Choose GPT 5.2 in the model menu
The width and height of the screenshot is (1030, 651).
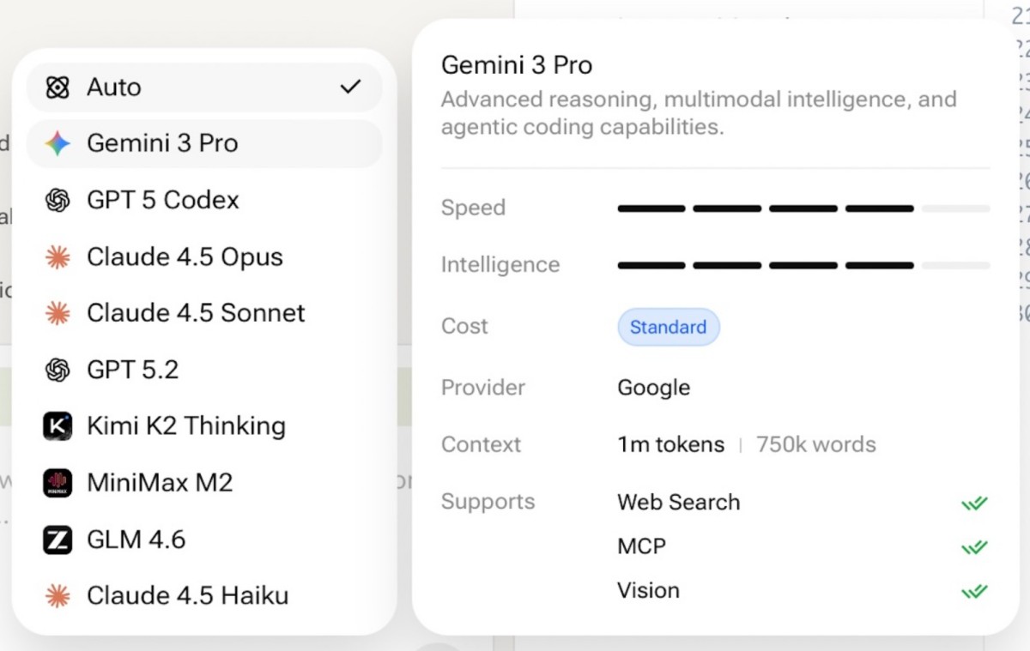pos(133,370)
